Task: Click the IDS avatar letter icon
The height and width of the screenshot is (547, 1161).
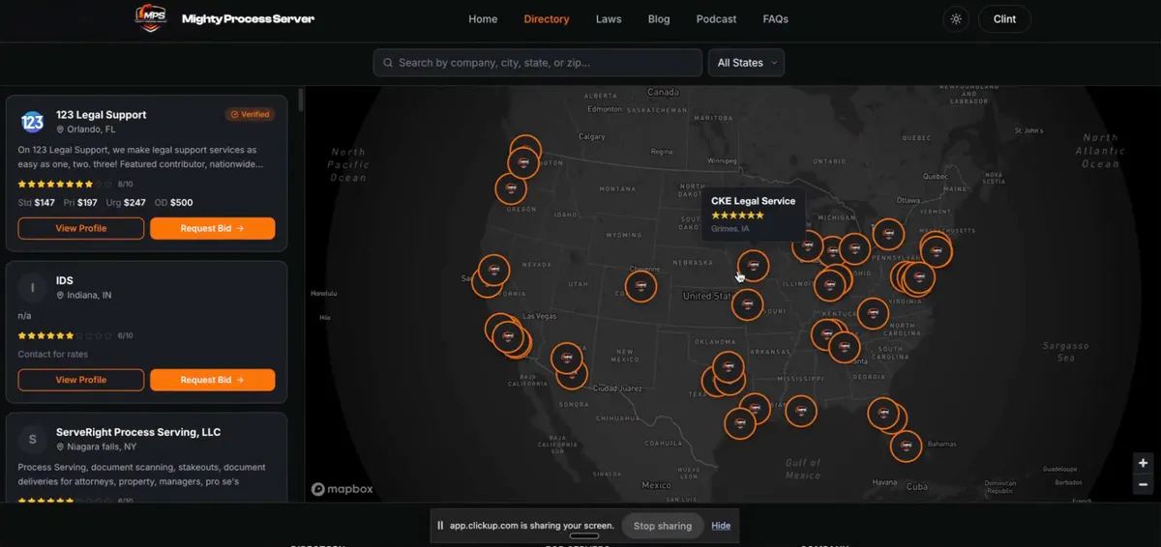Action: (x=33, y=287)
